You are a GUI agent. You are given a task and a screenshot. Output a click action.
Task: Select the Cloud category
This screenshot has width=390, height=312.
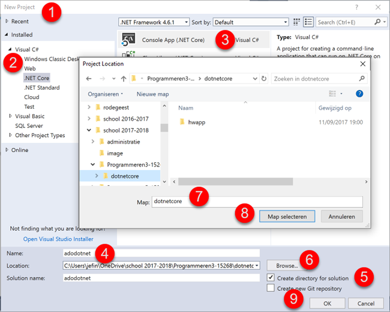point(32,97)
